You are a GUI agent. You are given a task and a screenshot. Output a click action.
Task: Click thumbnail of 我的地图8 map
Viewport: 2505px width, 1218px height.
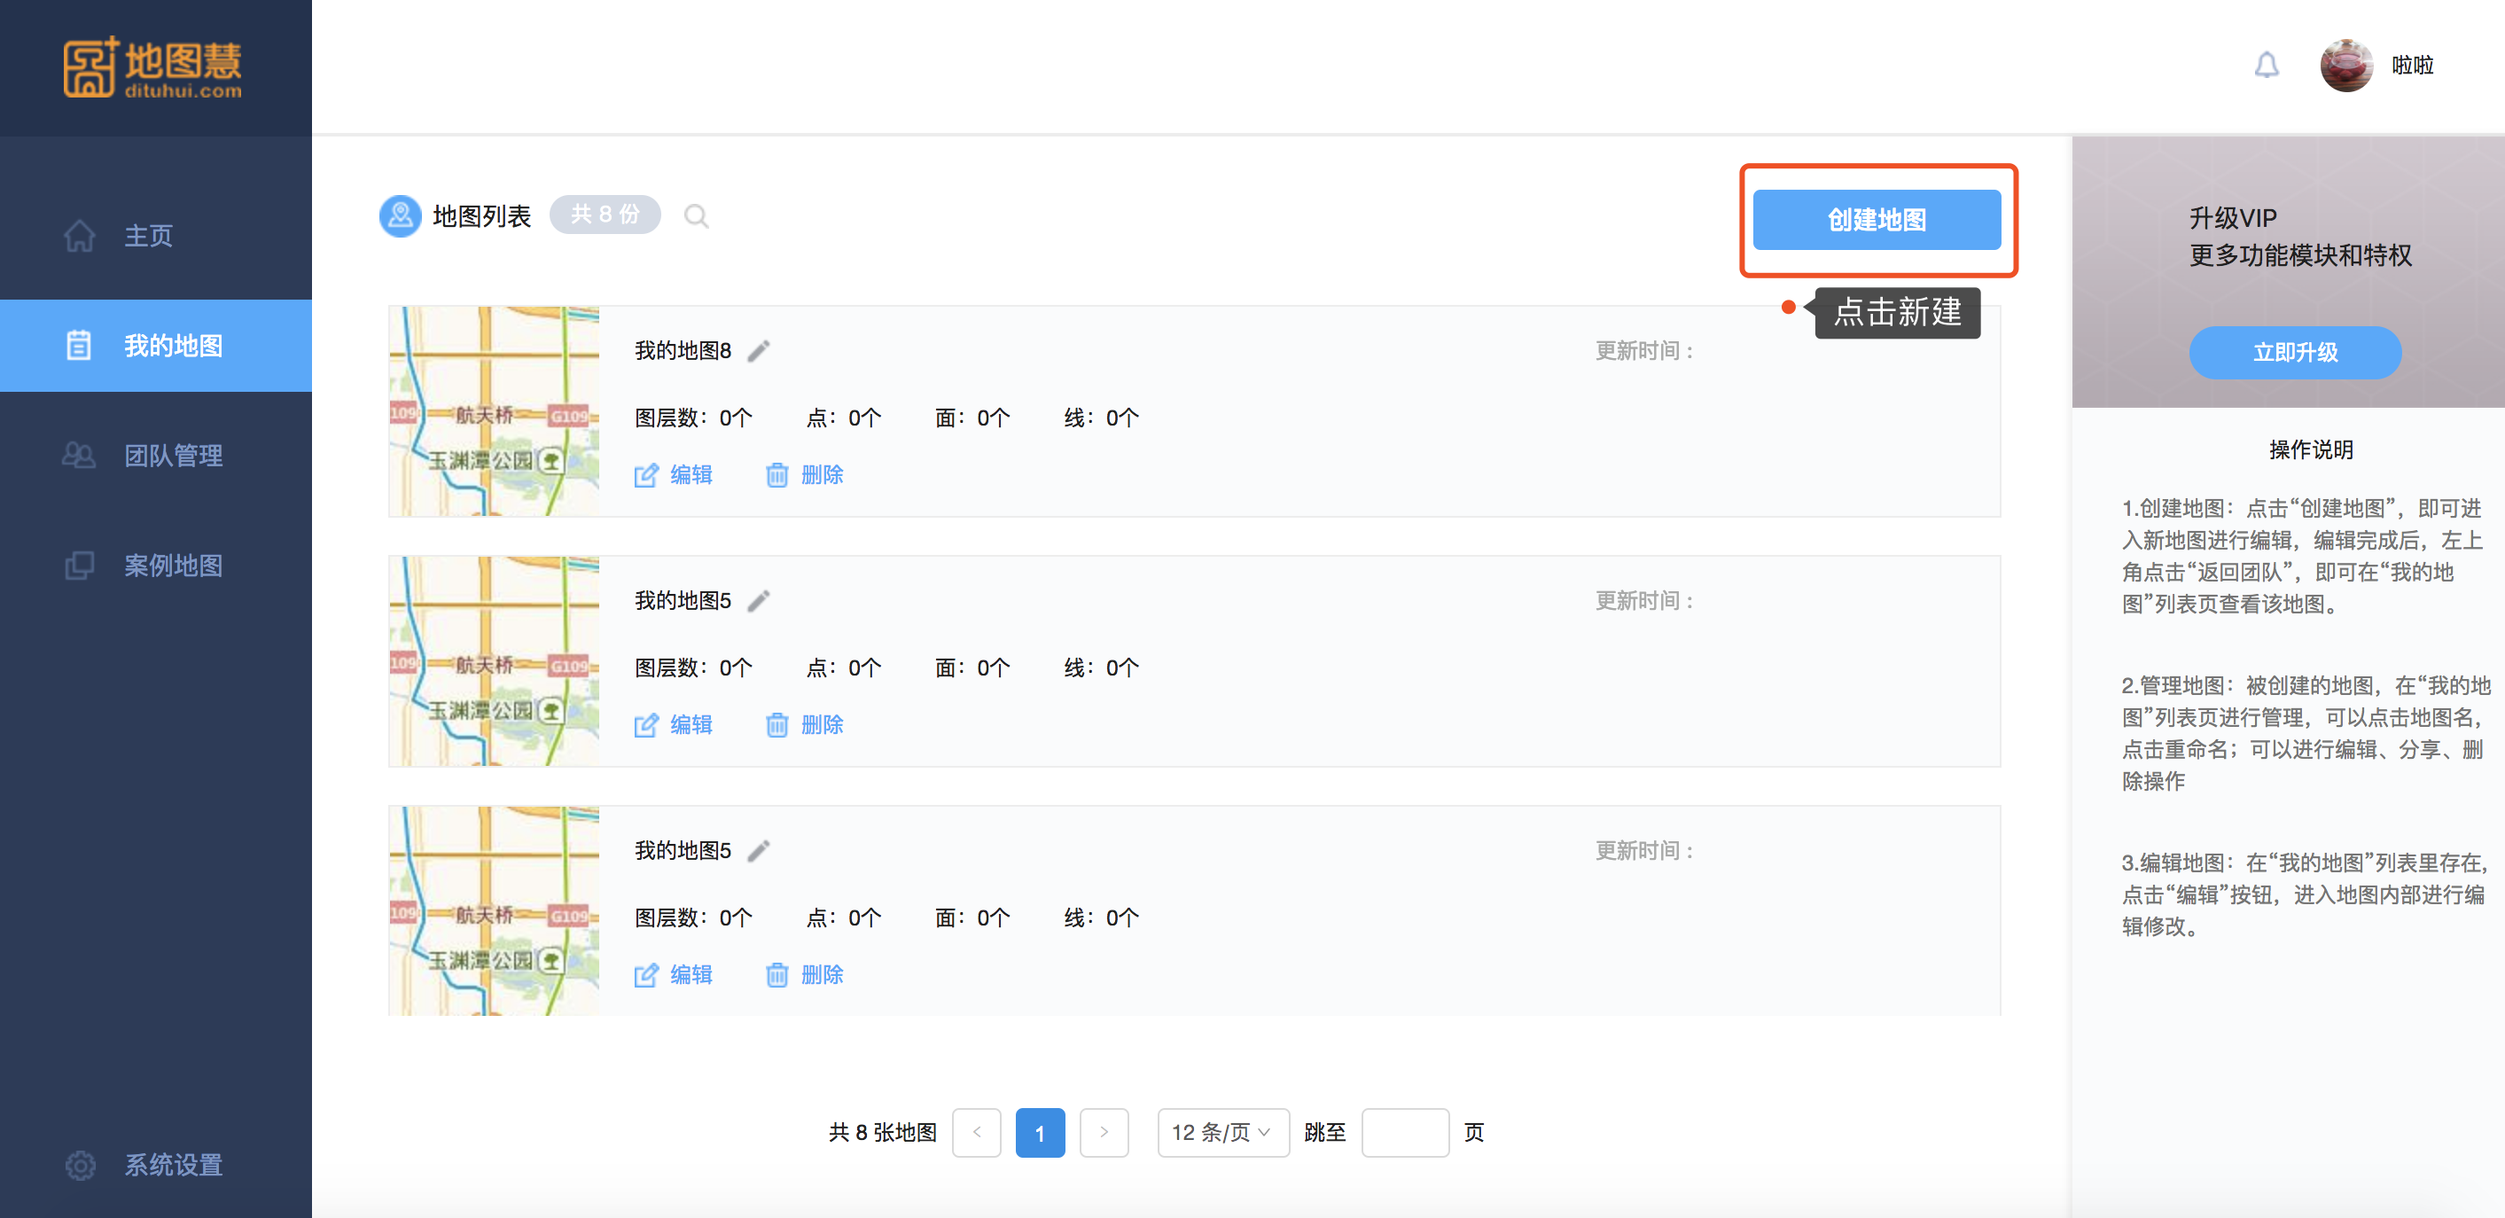tap(494, 411)
